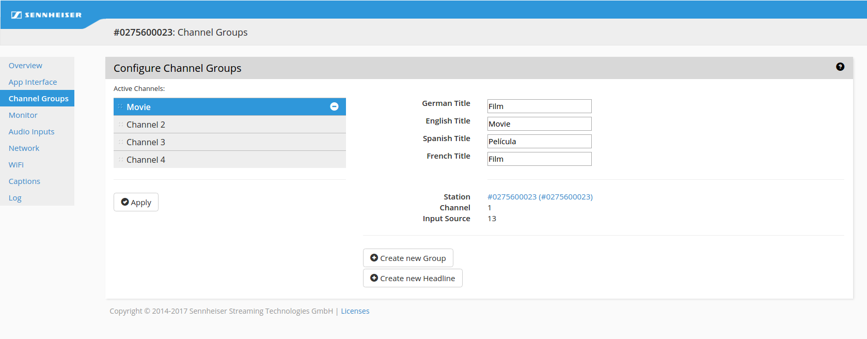Click the drag handle on Movie row
The image size is (867, 339).
[120, 106]
